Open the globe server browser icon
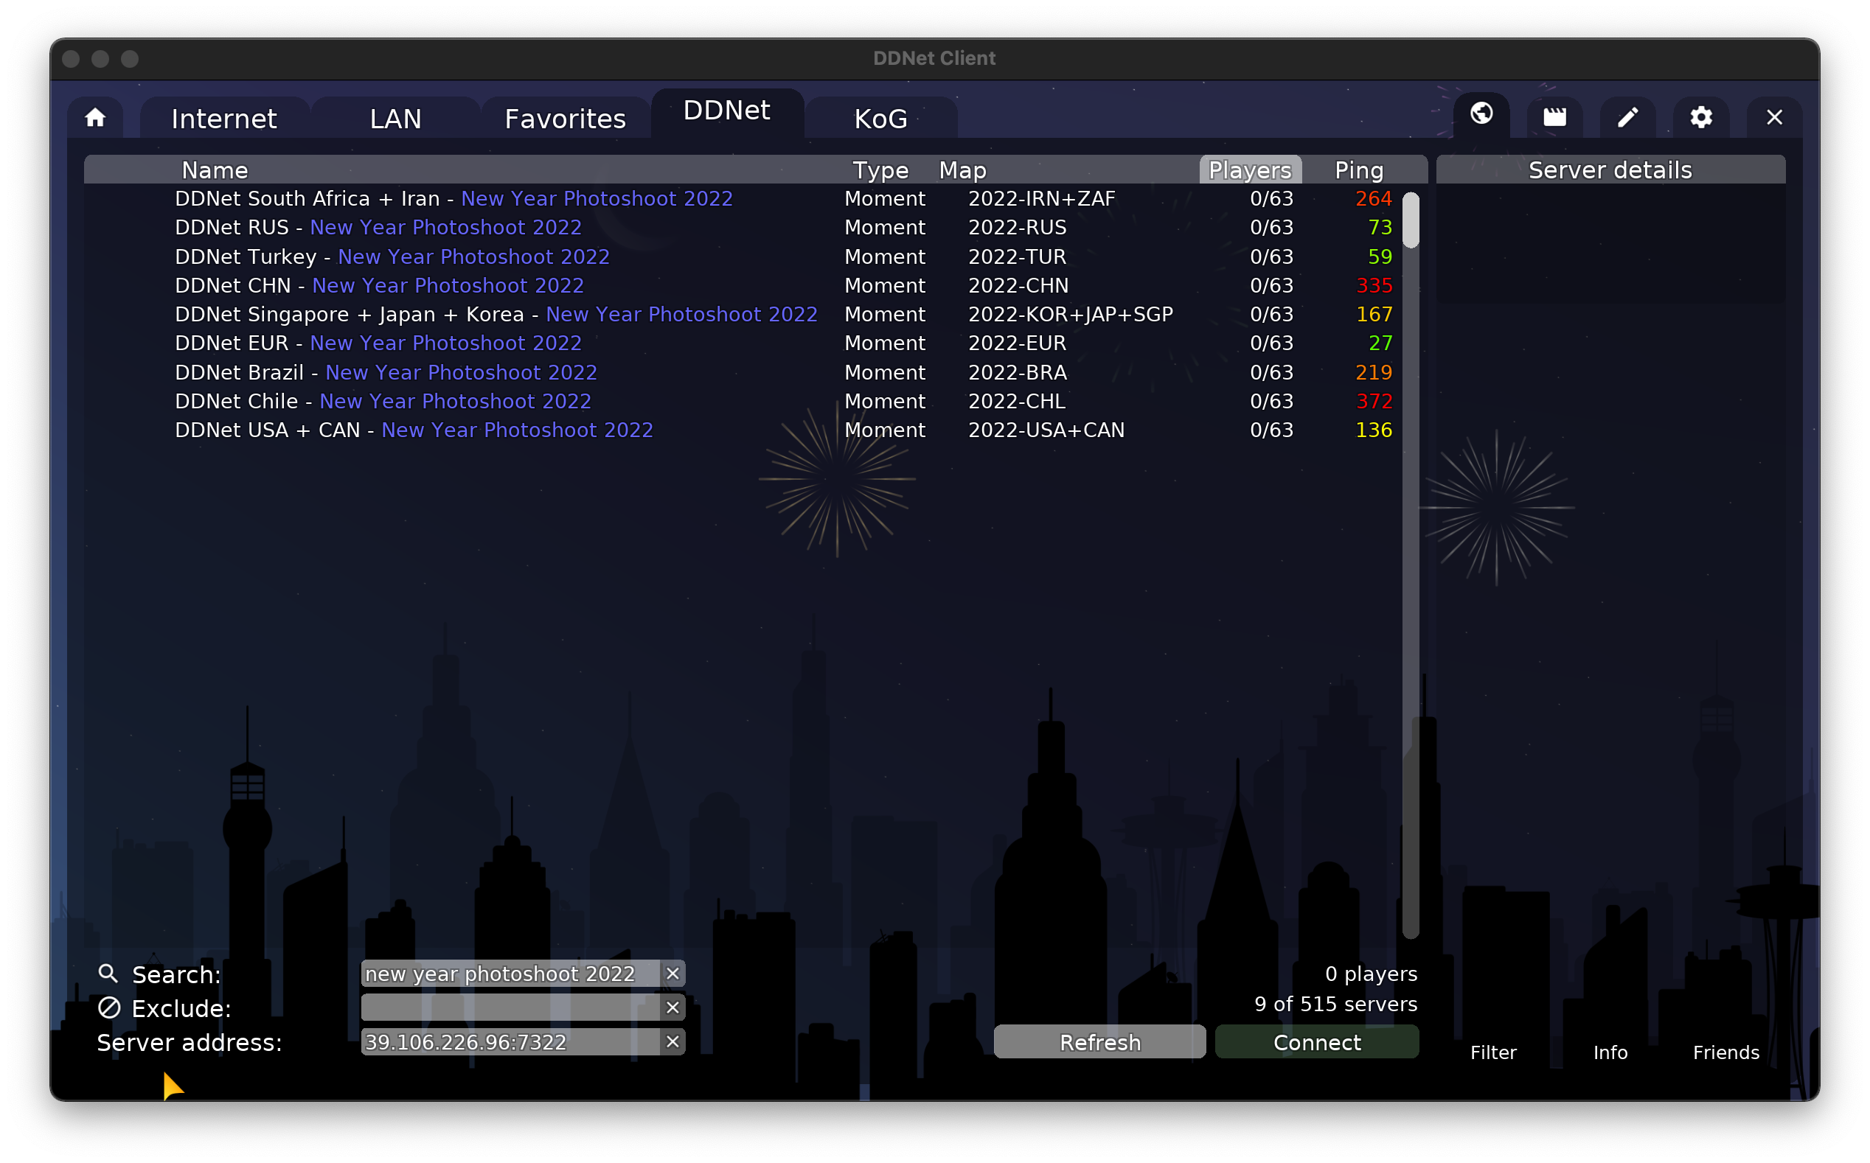This screenshot has height=1163, width=1870. pyautogui.click(x=1481, y=115)
